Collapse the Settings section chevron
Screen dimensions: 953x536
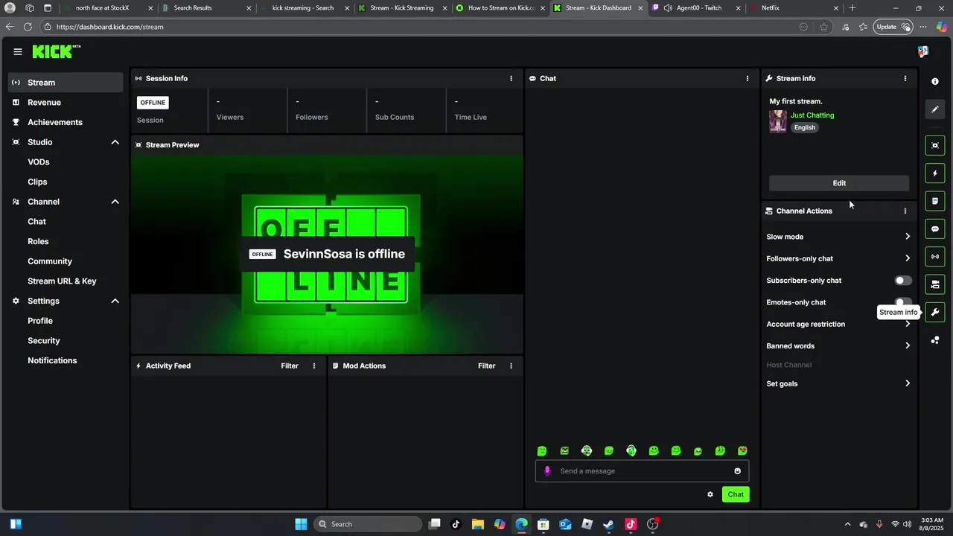[x=115, y=301]
